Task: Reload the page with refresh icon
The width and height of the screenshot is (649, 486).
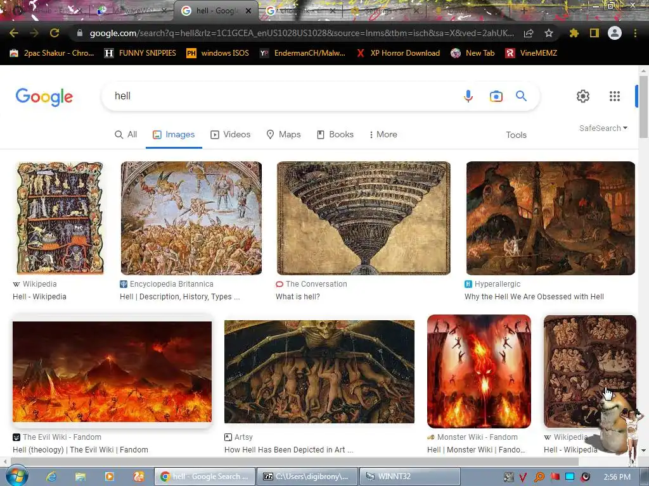Action: (x=55, y=33)
